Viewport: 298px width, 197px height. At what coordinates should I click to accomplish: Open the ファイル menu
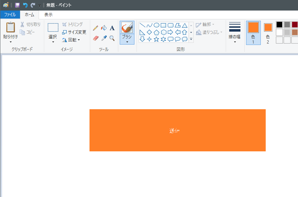pos(10,15)
